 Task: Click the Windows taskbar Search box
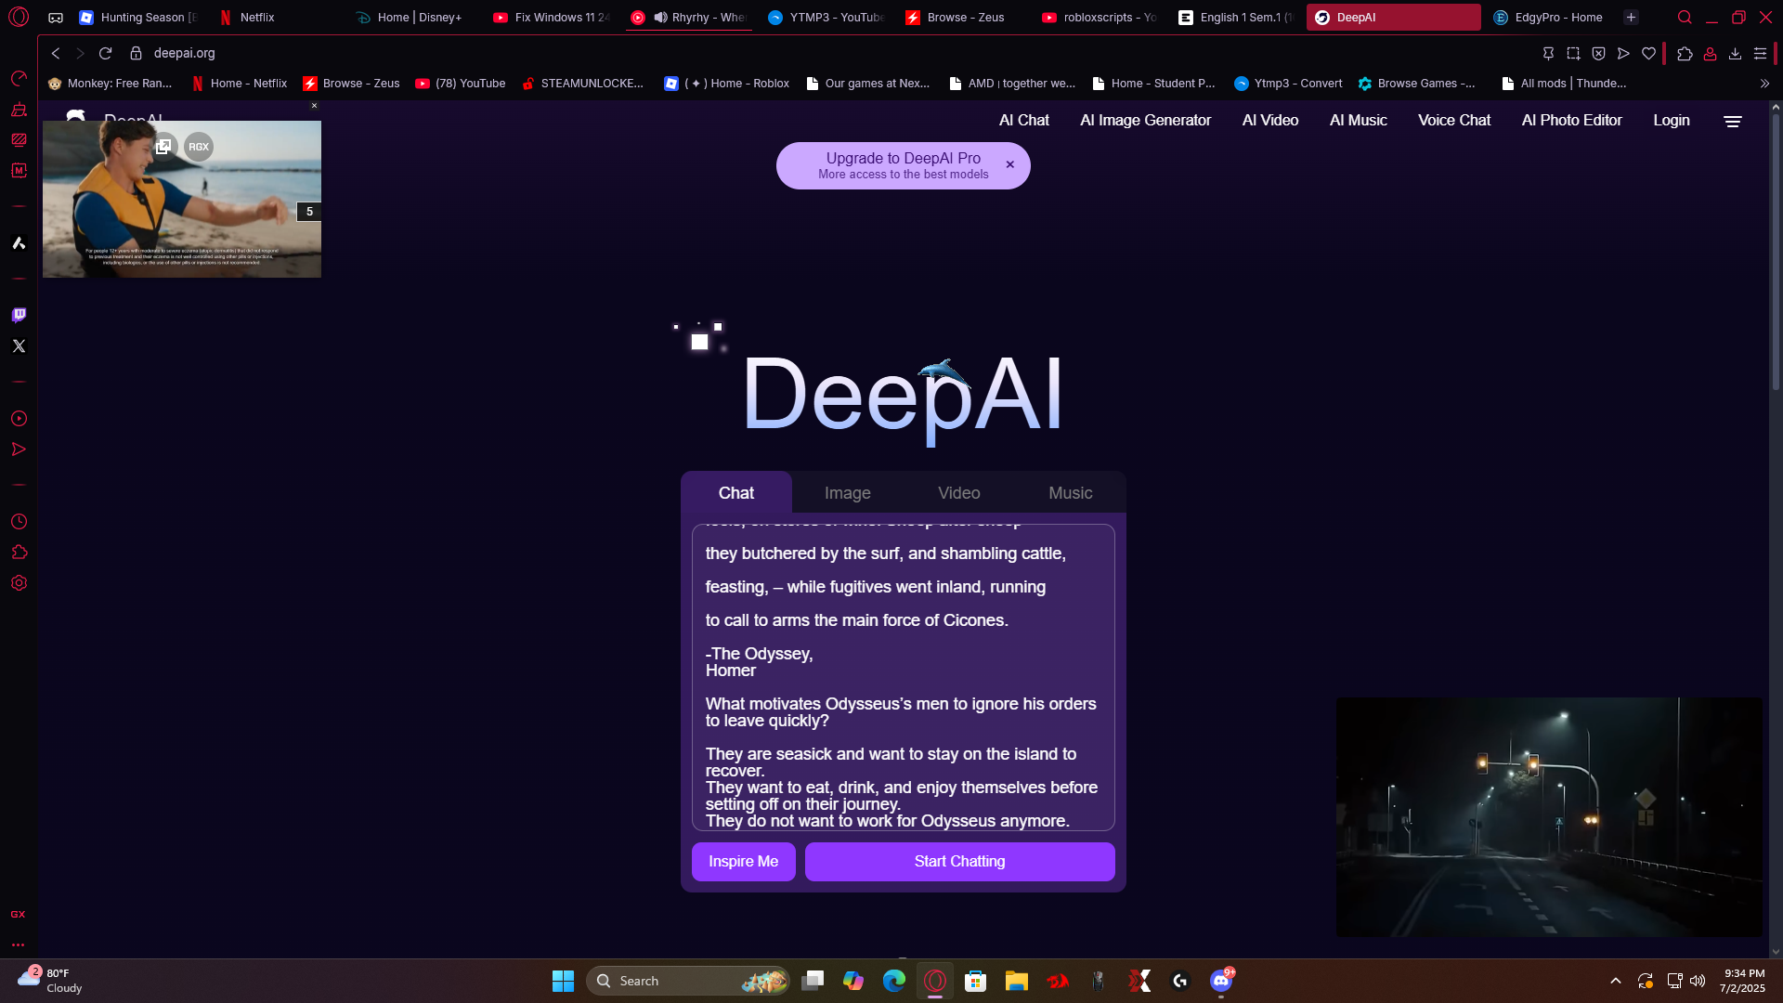(x=688, y=981)
